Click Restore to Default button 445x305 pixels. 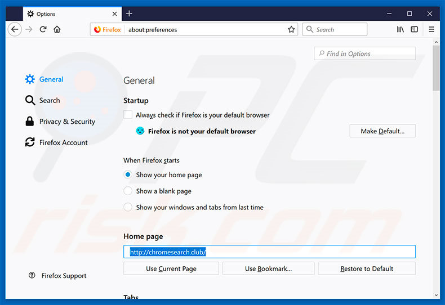pyautogui.click(x=367, y=268)
